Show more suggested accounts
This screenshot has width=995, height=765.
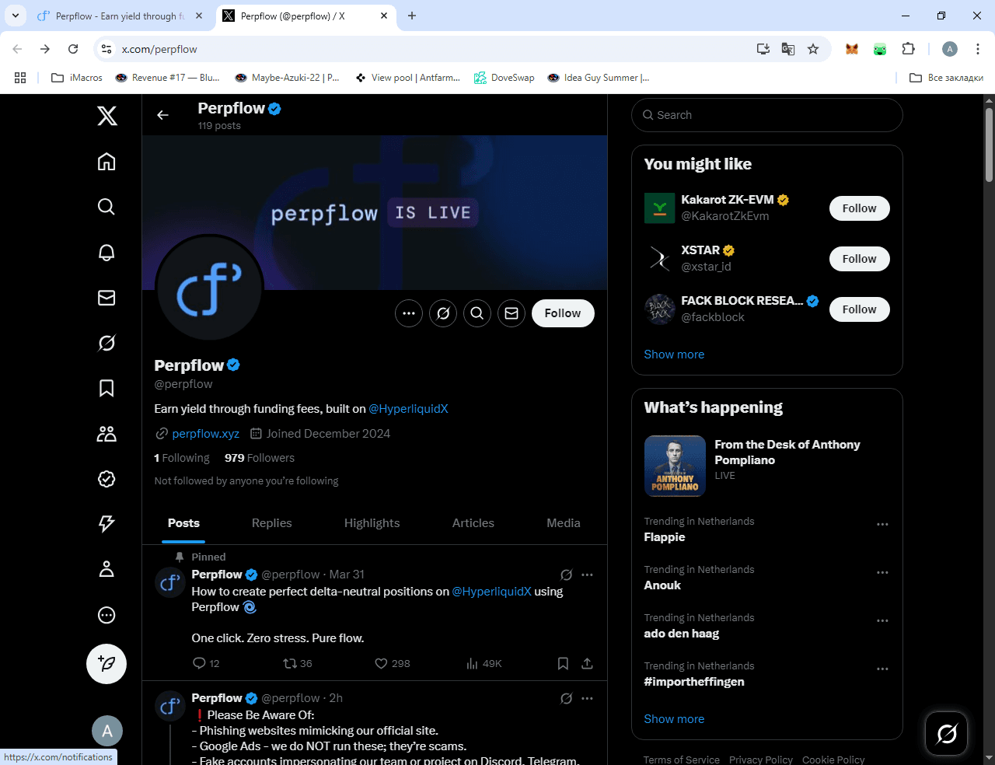tap(674, 355)
